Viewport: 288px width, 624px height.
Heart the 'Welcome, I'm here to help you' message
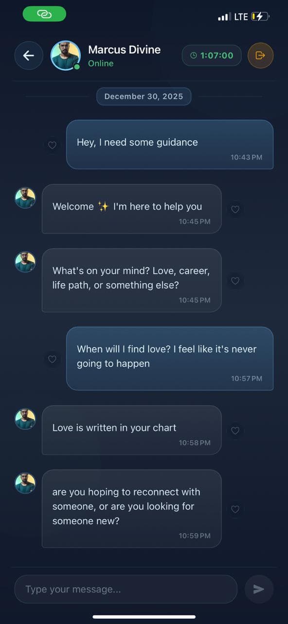[235, 209]
